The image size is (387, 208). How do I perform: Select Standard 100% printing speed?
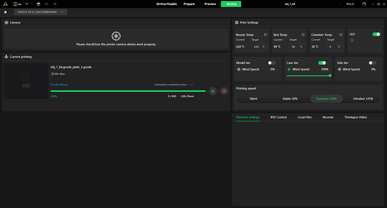pos(326,99)
